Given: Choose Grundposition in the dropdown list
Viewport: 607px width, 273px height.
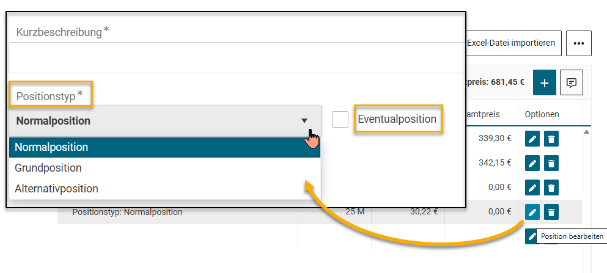Looking at the screenshot, I should coord(164,168).
